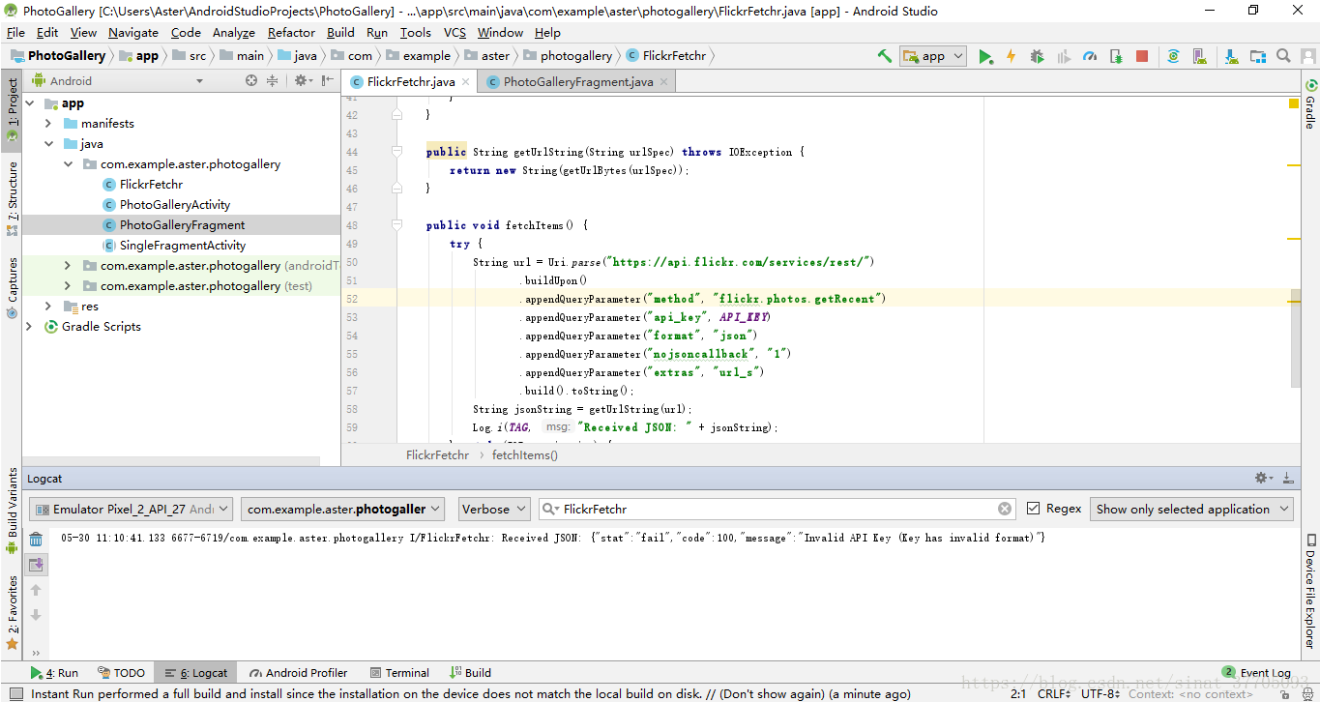This screenshot has width=1320, height=702.
Task: Click the editor vertical scrollbar
Action: [x=1296, y=338]
